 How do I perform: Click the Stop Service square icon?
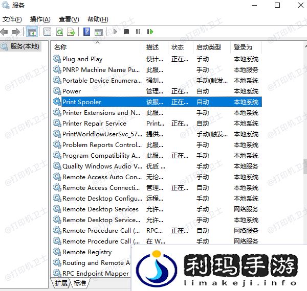tap(126, 32)
